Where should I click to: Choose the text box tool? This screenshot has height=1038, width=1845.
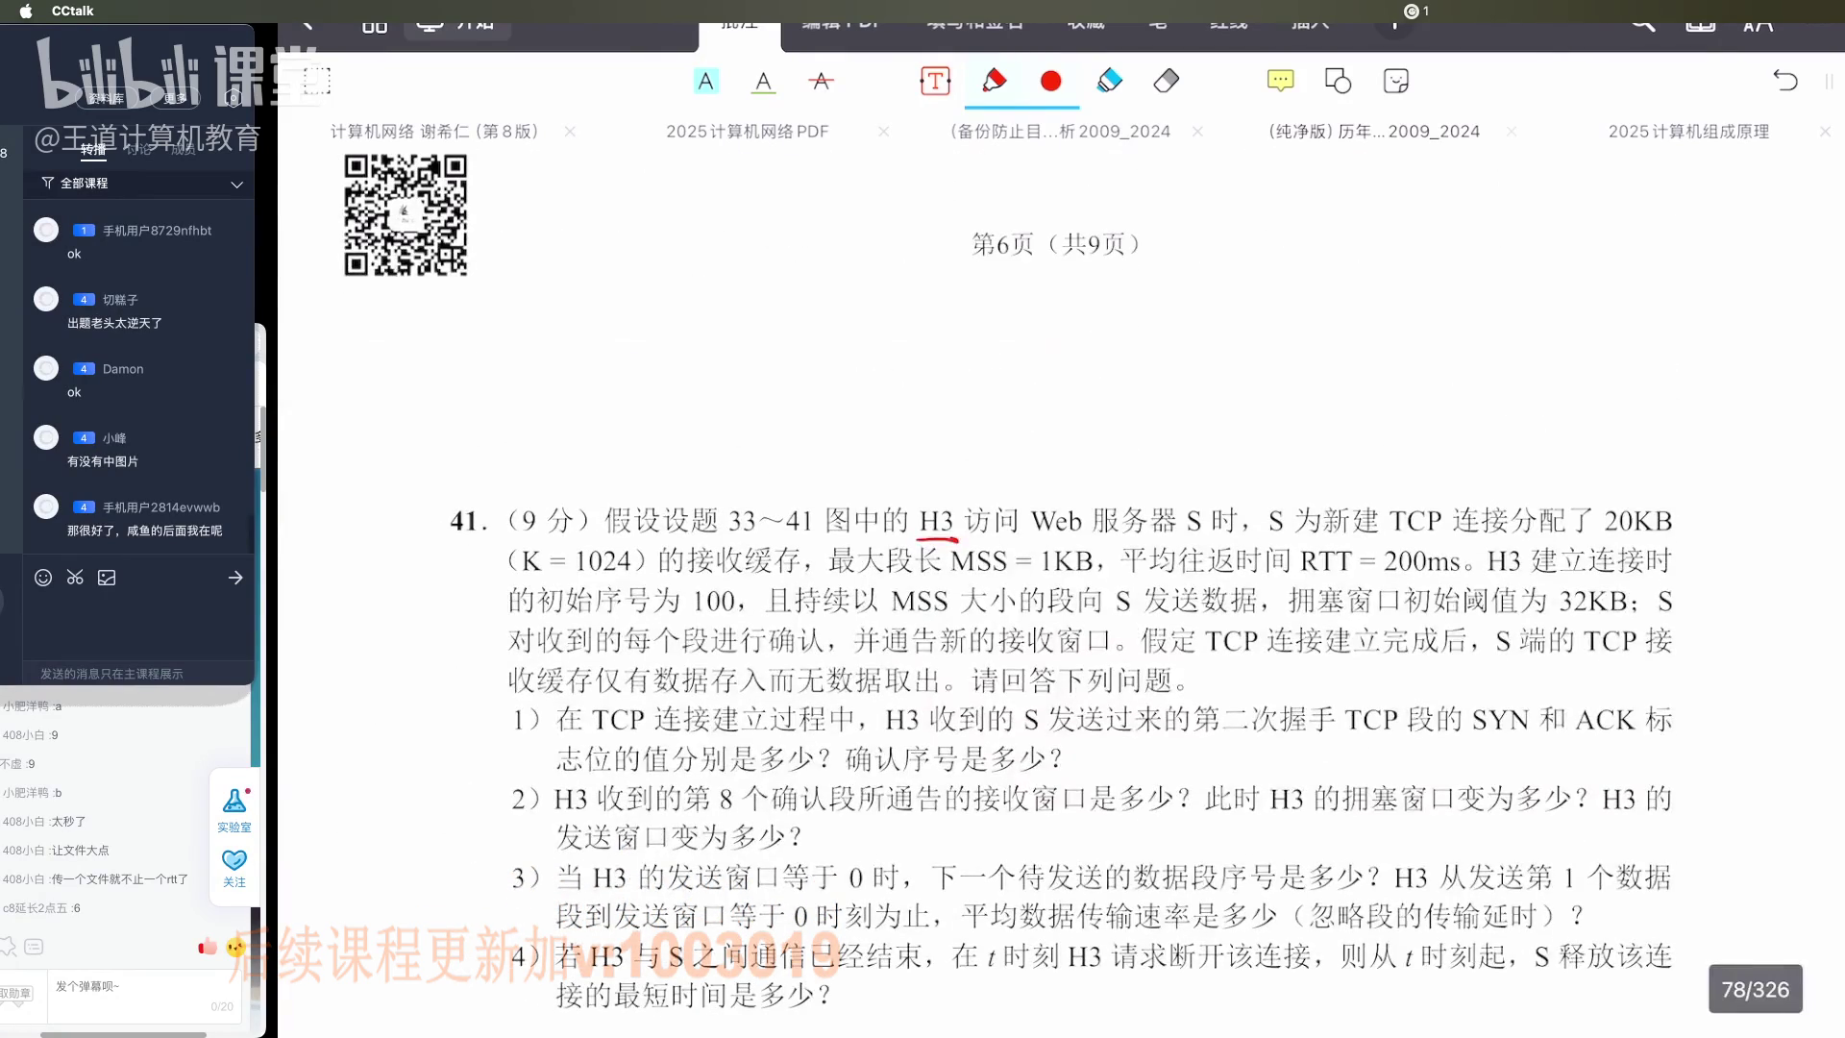[935, 82]
